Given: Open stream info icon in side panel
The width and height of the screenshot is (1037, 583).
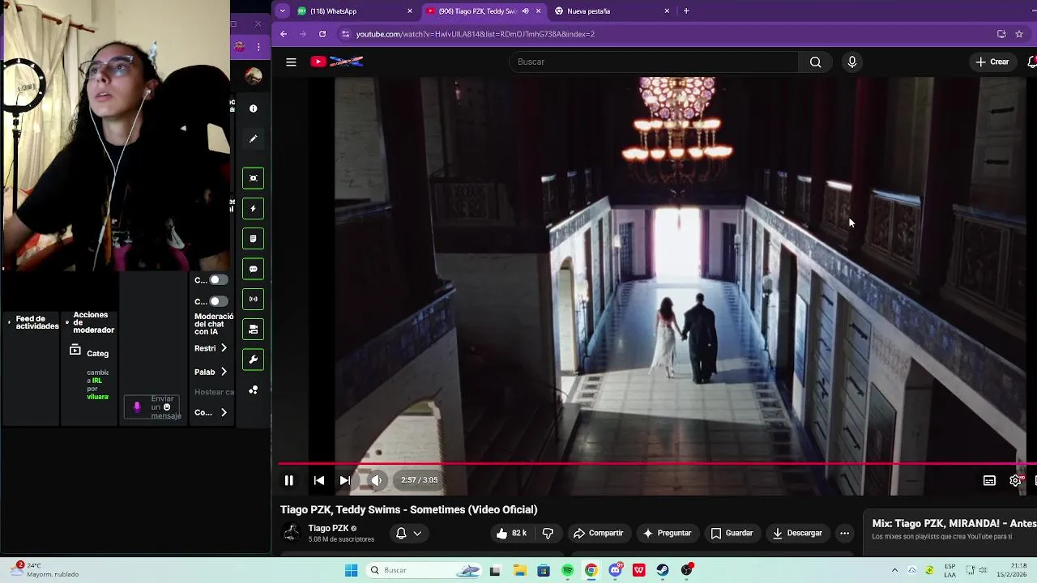Looking at the screenshot, I should (x=254, y=109).
